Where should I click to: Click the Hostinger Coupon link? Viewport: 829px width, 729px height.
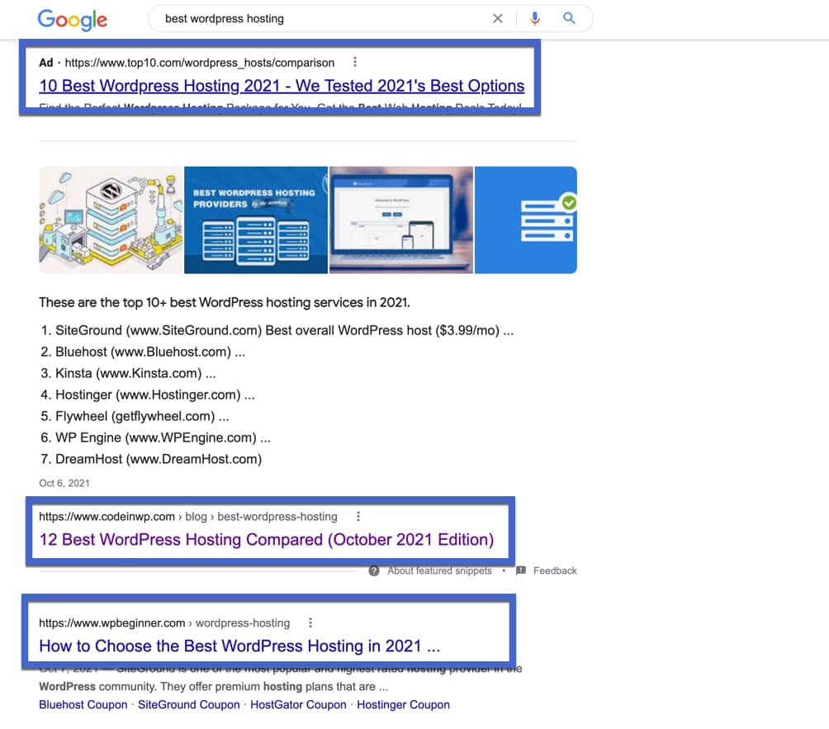[x=403, y=704]
